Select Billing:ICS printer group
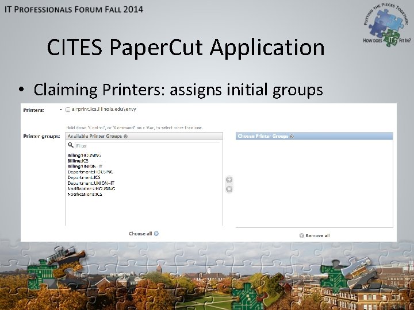This screenshot has height=310, width=414. (78, 161)
